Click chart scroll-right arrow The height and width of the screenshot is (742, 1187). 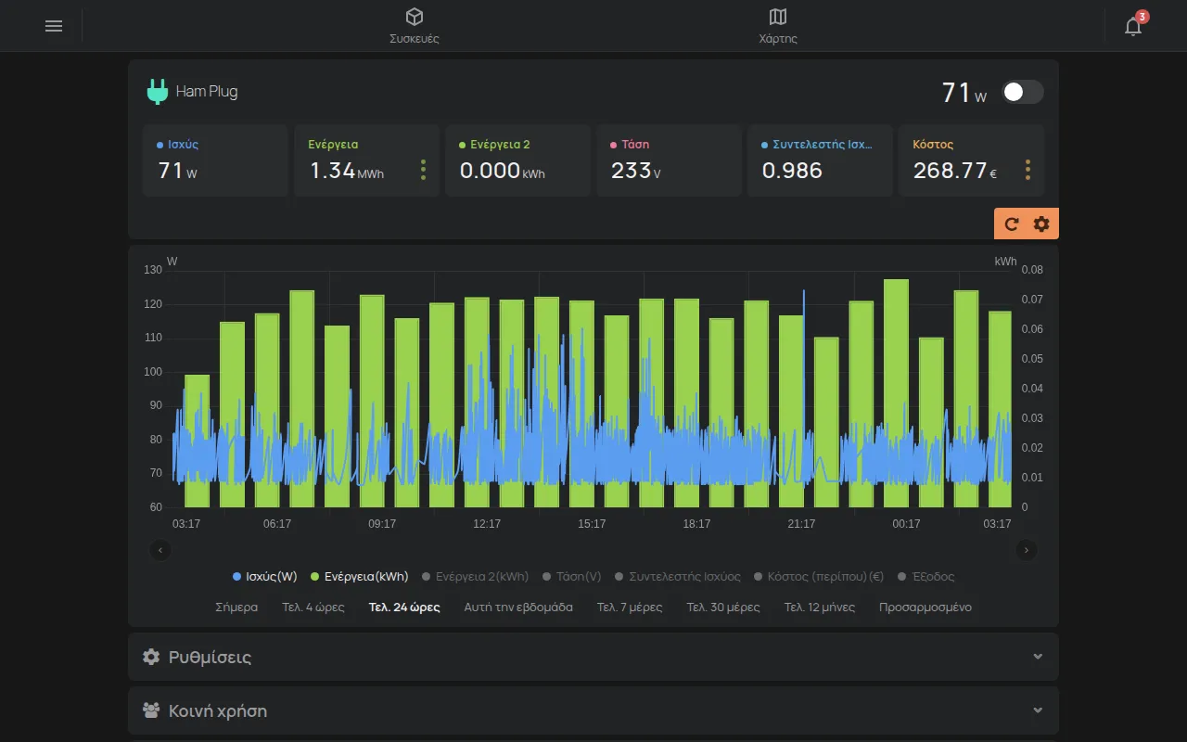(x=1027, y=550)
